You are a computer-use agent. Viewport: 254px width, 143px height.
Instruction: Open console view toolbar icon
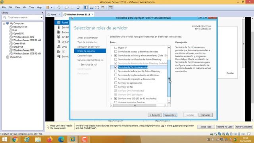click(111, 8)
